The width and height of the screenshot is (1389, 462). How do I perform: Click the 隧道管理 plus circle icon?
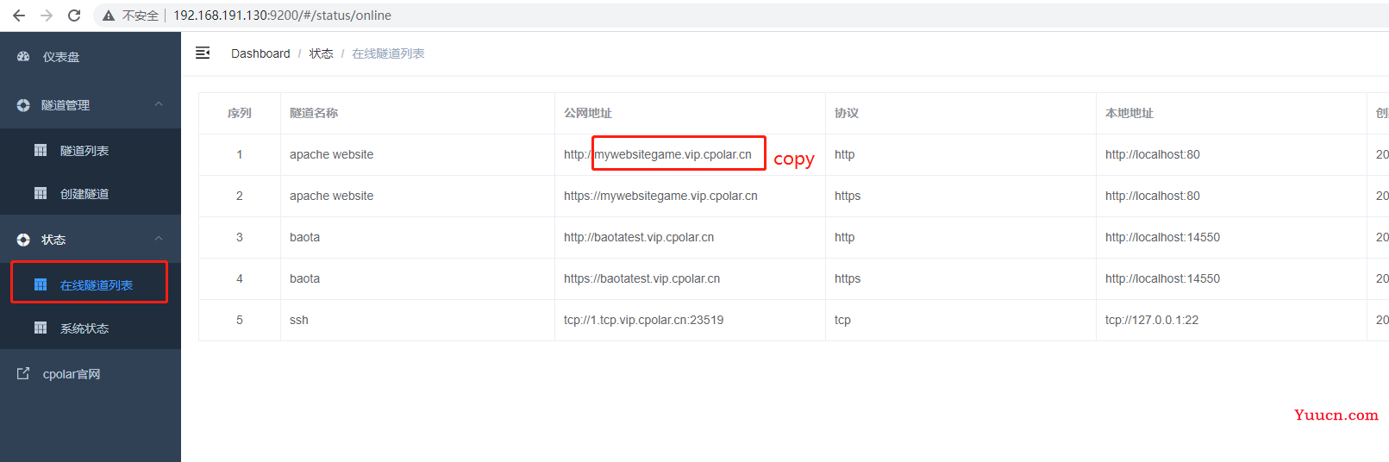tap(23, 105)
